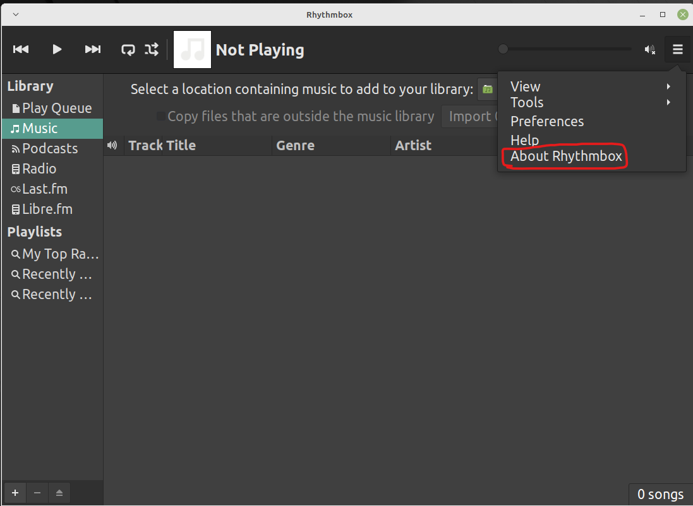Open the music location folder chooser
Viewport: 693px width, 506px height.
[488, 90]
